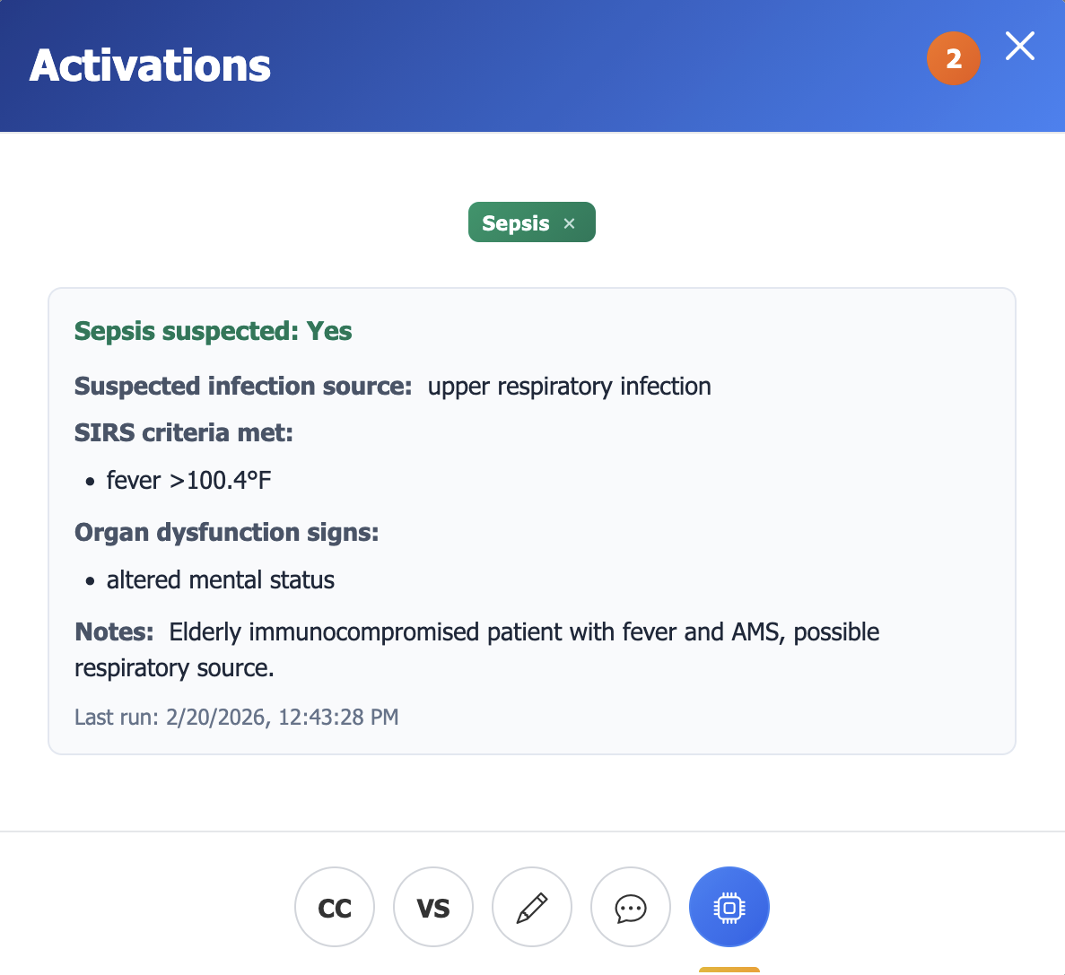Viewport: 1065px width, 975px height.
Task: Expand the Sepsis activation result card
Action: pyautogui.click(x=532, y=520)
